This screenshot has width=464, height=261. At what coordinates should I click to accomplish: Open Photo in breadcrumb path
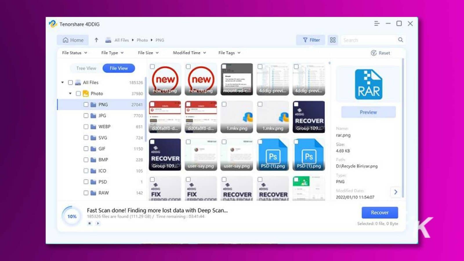(x=142, y=40)
